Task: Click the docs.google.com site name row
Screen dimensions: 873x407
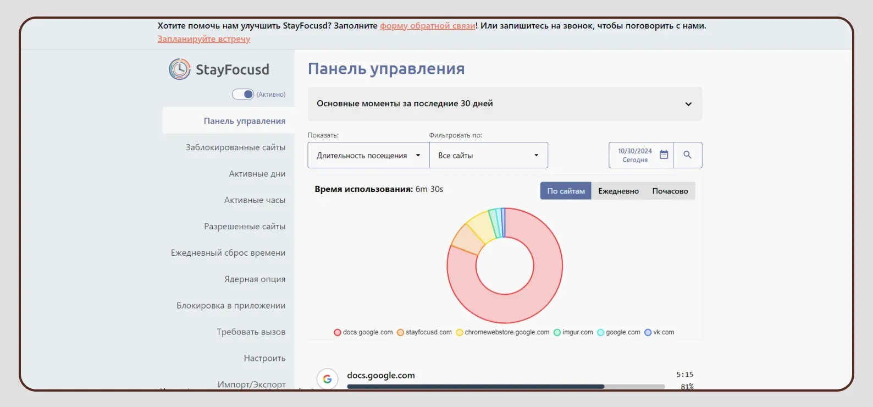Action: coord(381,375)
